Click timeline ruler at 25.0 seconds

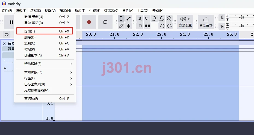tap(208, 34)
